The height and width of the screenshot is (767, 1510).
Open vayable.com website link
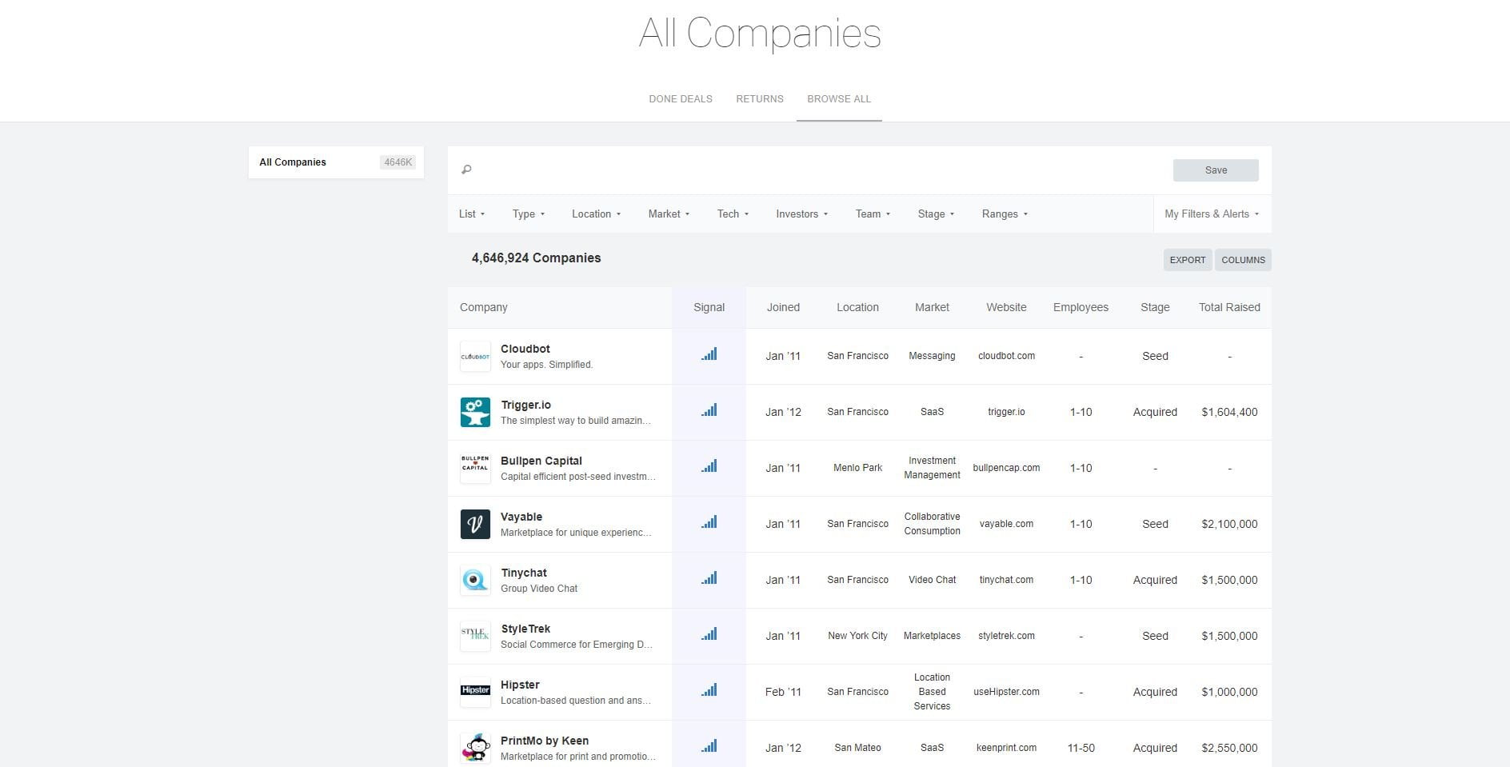click(1006, 524)
